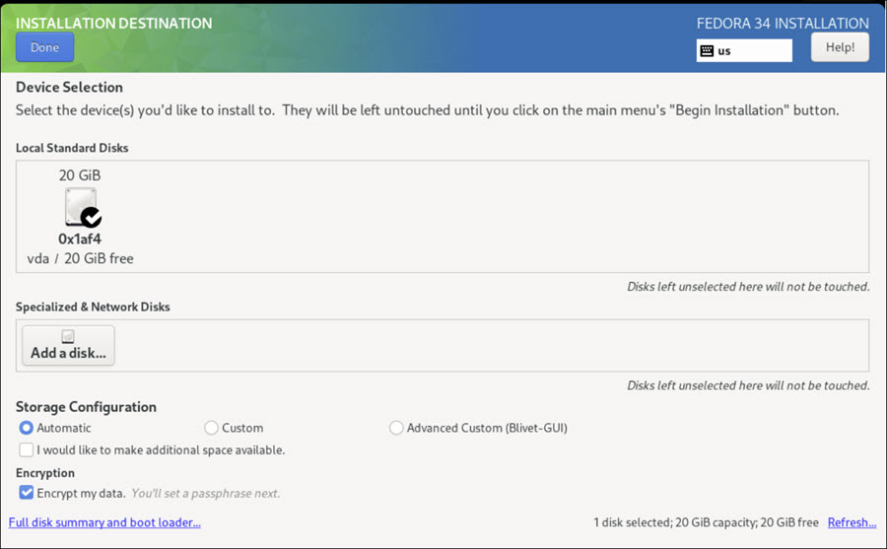Image resolution: width=887 pixels, height=549 pixels.
Task: Click the keyboard layout icon beside 'us'
Action: click(x=707, y=51)
